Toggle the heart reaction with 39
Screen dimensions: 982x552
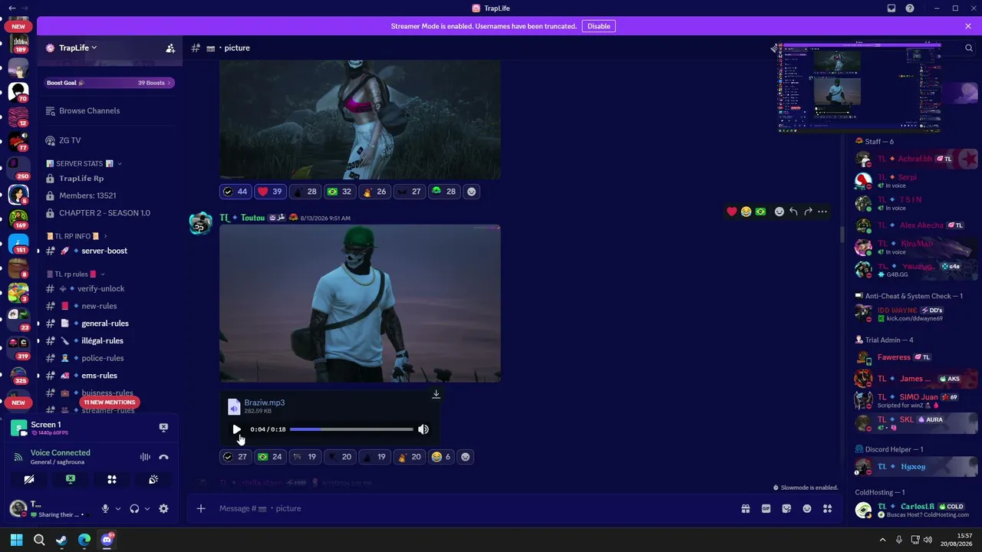[270, 192]
